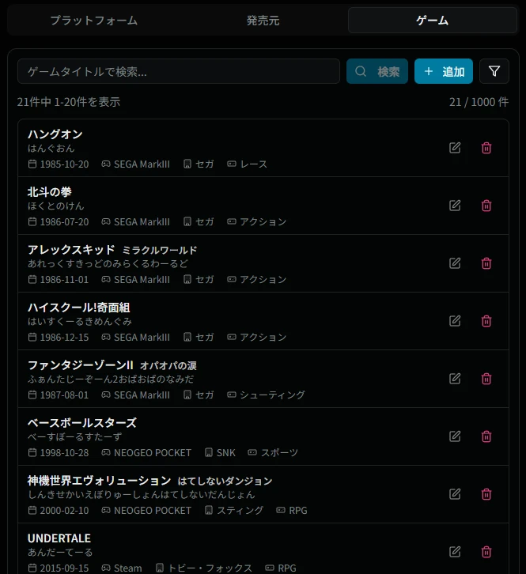This screenshot has height=574, width=526.
Task: Click the シューティング genre label
Action: 272,395
